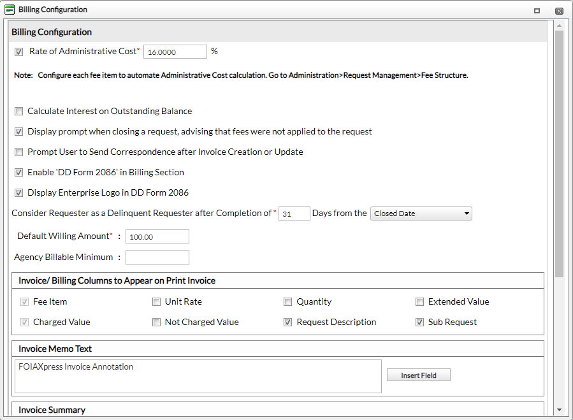This screenshot has width=573, height=420.
Task: Enable Prompt User to Send Correspondence option
Action: pyautogui.click(x=18, y=152)
